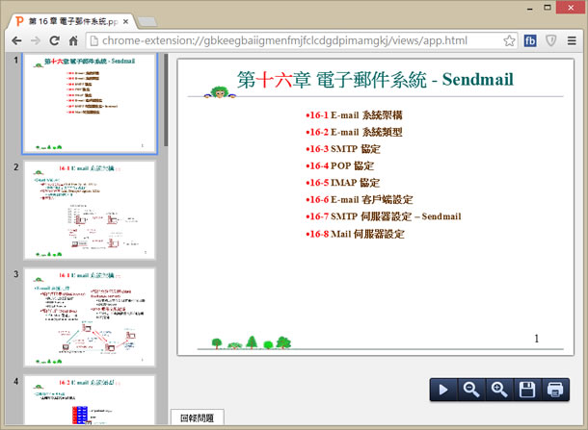
Task: Go forward in browser history
Action: (36, 40)
